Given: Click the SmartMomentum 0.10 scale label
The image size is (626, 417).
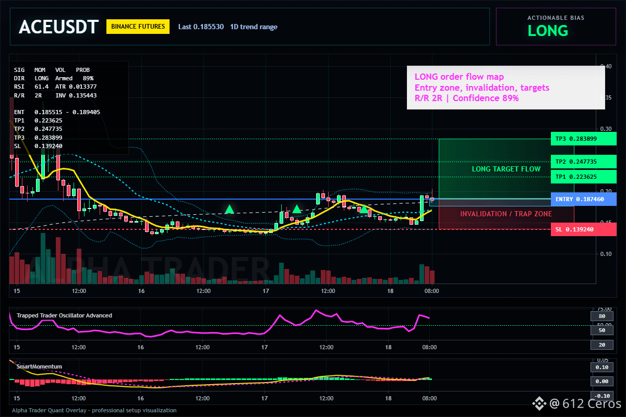Looking at the screenshot, I should [x=601, y=367].
